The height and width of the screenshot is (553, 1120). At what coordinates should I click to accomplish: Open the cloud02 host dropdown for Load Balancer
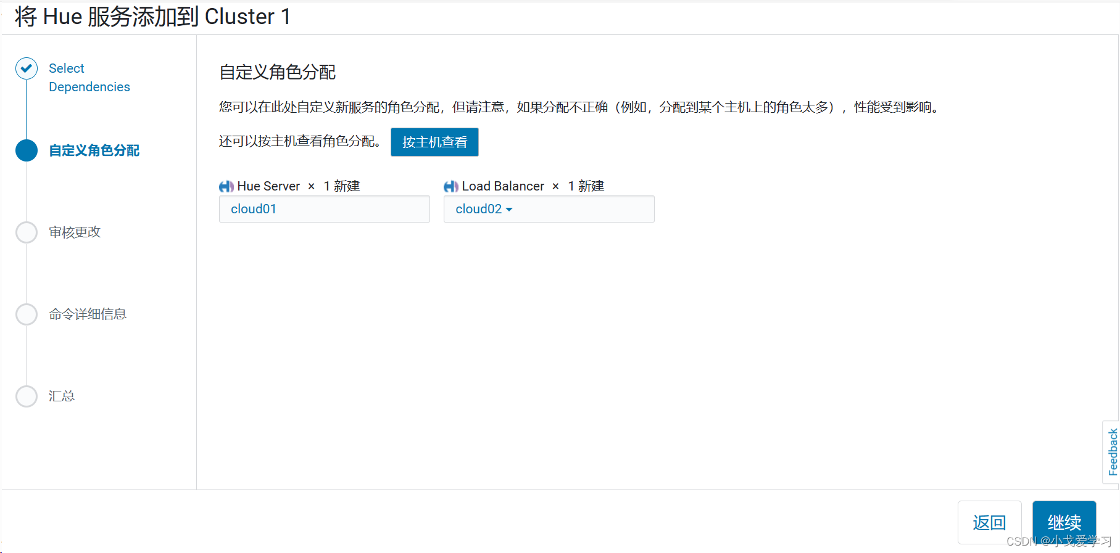click(x=484, y=209)
